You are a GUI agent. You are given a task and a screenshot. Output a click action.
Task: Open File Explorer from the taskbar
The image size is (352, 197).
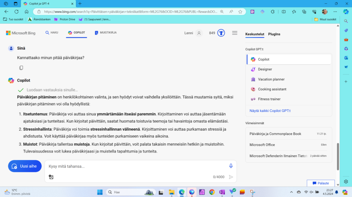pyautogui.click(x=172, y=192)
